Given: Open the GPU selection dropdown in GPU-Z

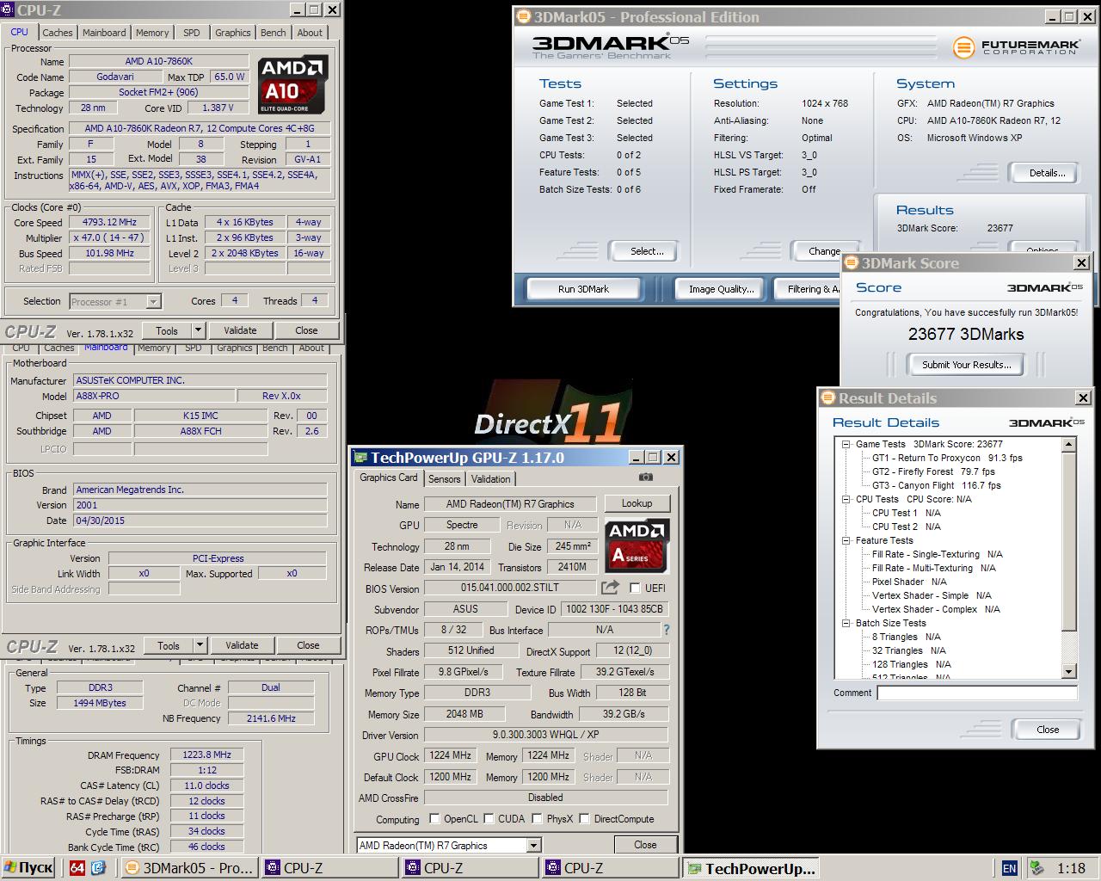Looking at the screenshot, I should point(533,846).
